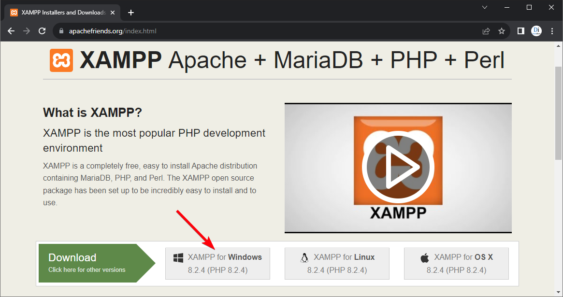Open the Chrome three-dot menu
563x297 pixels.
pyautogui.click(x=552, y=31)
